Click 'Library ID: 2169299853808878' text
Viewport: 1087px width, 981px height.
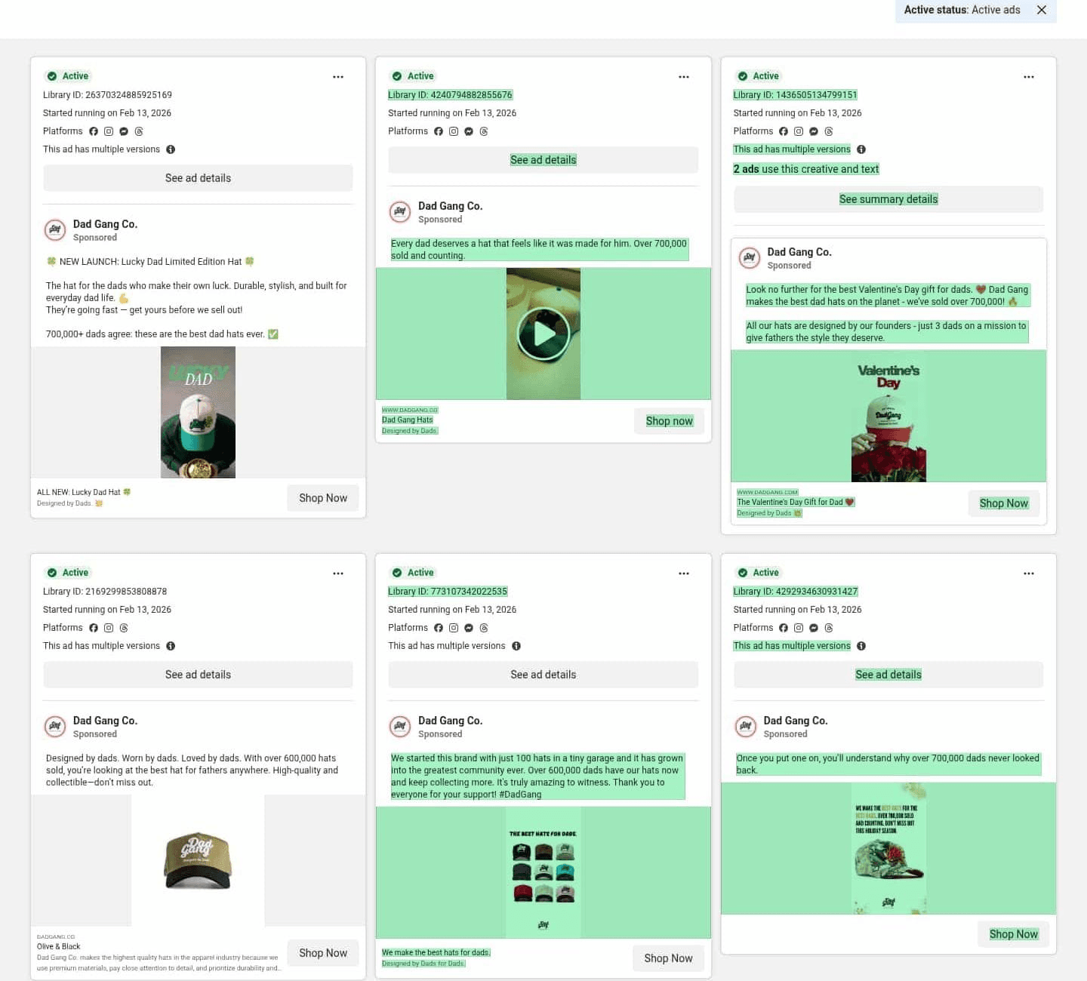105,592
